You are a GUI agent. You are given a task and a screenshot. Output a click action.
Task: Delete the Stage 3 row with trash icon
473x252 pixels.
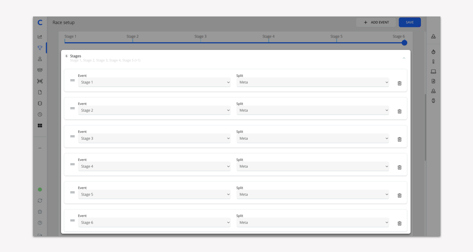400,139
